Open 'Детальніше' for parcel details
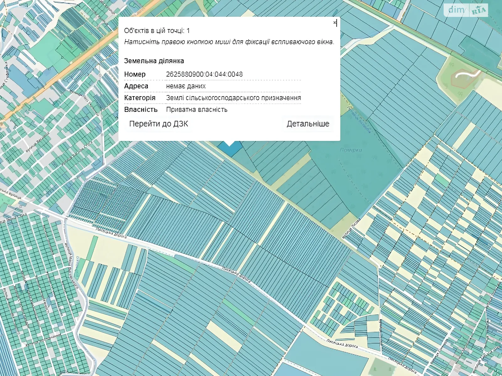This screenshot has width=502, height=376. tap(308, 124)
